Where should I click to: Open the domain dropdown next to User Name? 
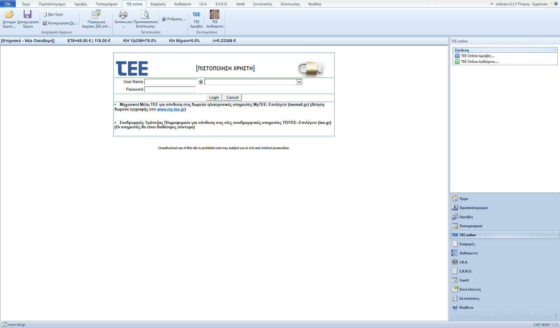pyautogui.click(x=299, y=82)
